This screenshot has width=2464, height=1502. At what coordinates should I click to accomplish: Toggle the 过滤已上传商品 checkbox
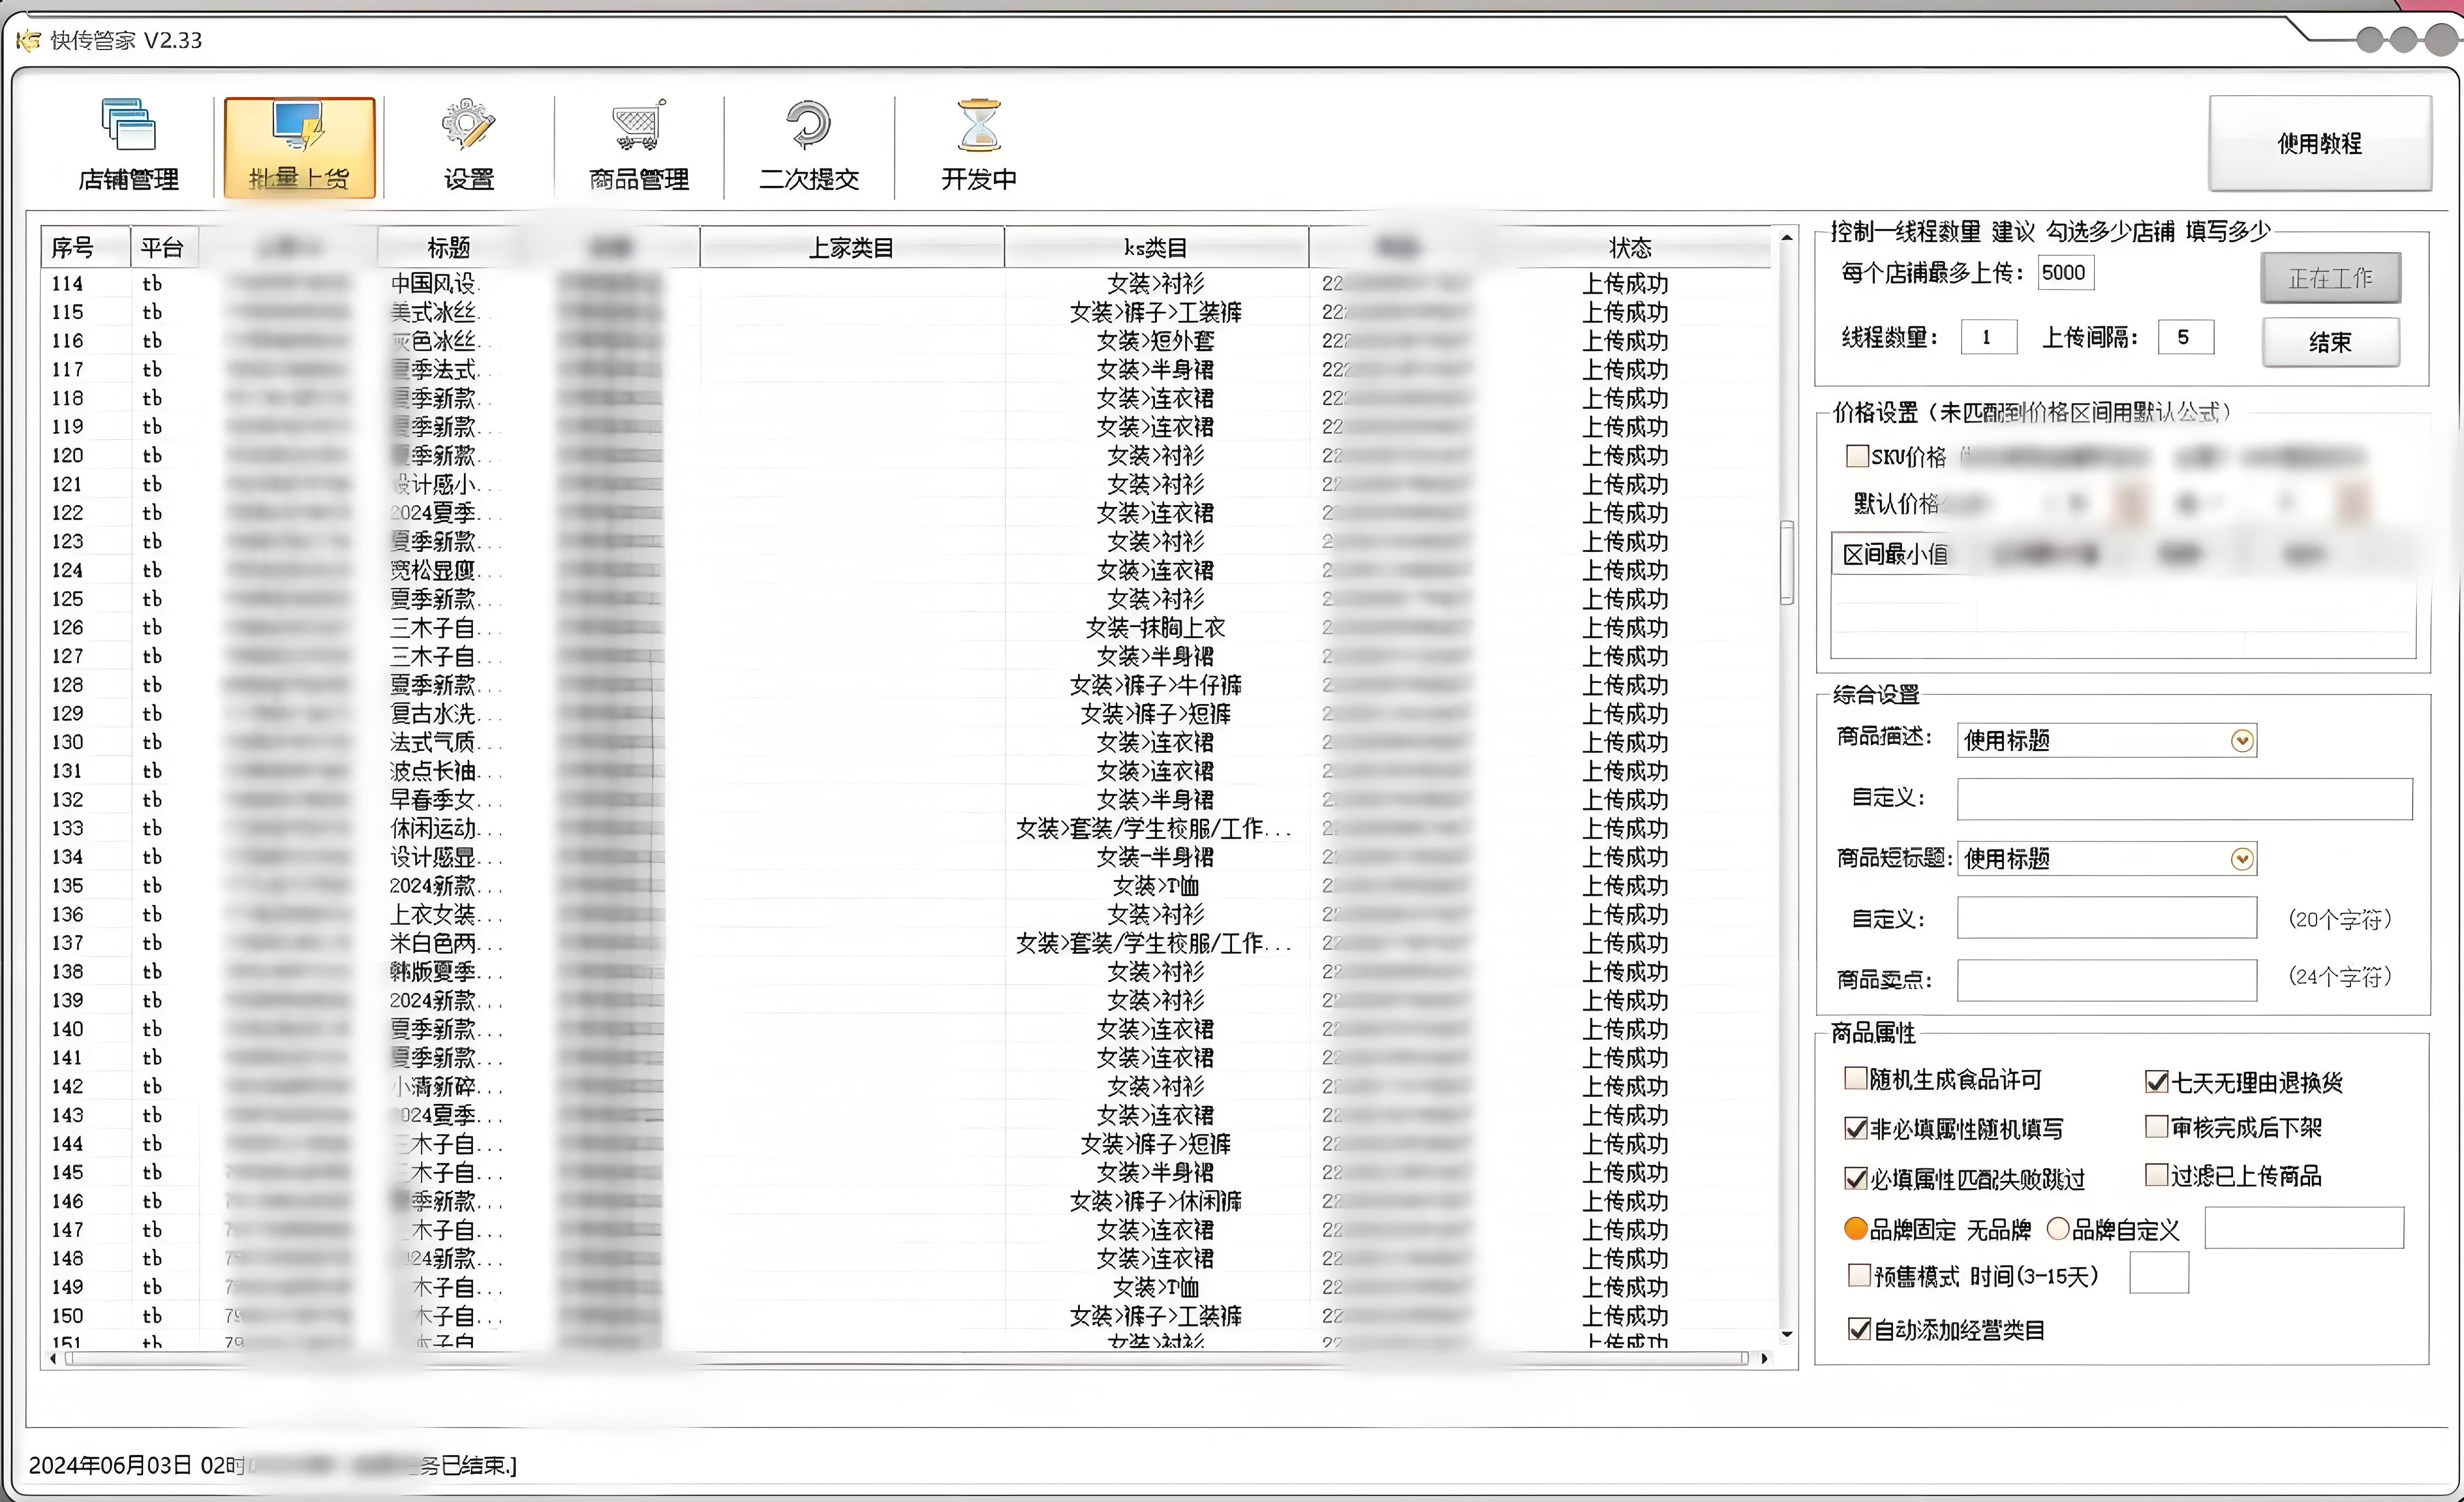coord(2157,1174)
